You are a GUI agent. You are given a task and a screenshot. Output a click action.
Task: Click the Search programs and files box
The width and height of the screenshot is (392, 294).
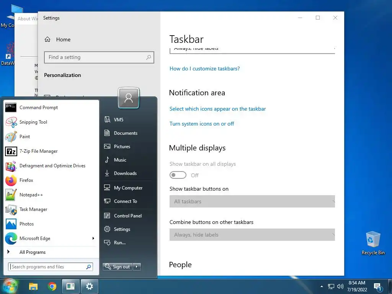coord(51,267)
